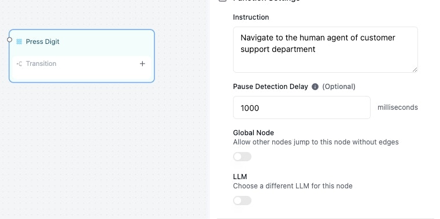
Task: Focus the Pause Detection Delay field showing 1000
Action: (302, 107)
